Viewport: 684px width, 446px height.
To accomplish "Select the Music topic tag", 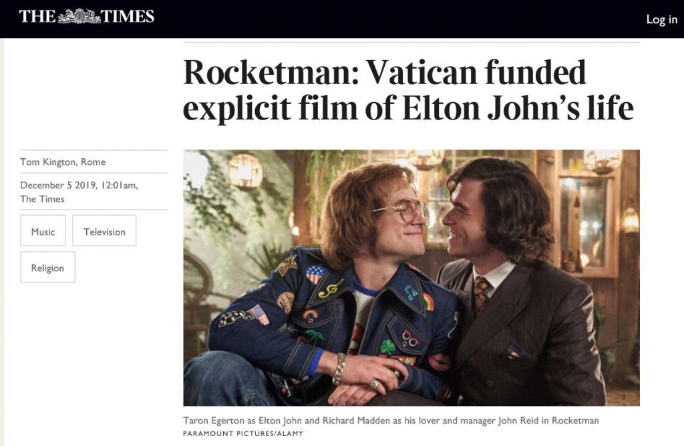I will [43, 230].
